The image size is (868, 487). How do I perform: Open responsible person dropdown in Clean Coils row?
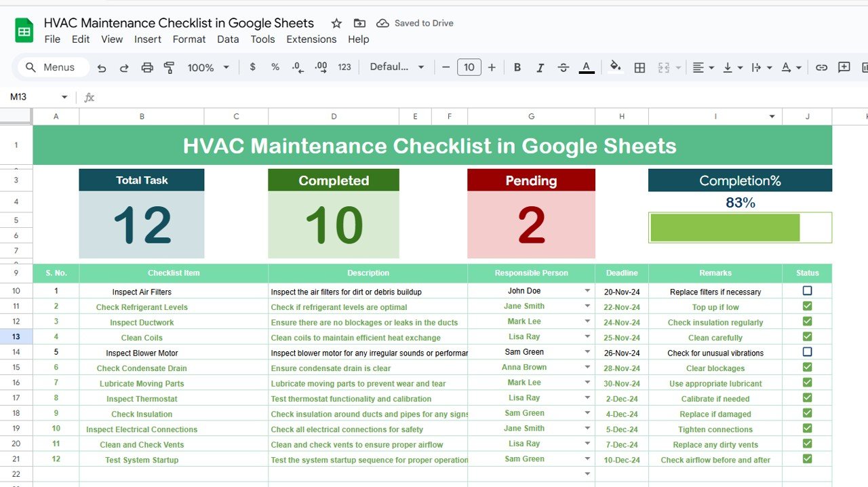click(x=587, y=337)
